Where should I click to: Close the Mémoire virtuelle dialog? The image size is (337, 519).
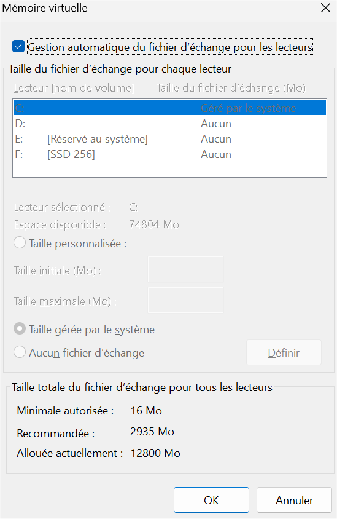(x=326, y=8)
